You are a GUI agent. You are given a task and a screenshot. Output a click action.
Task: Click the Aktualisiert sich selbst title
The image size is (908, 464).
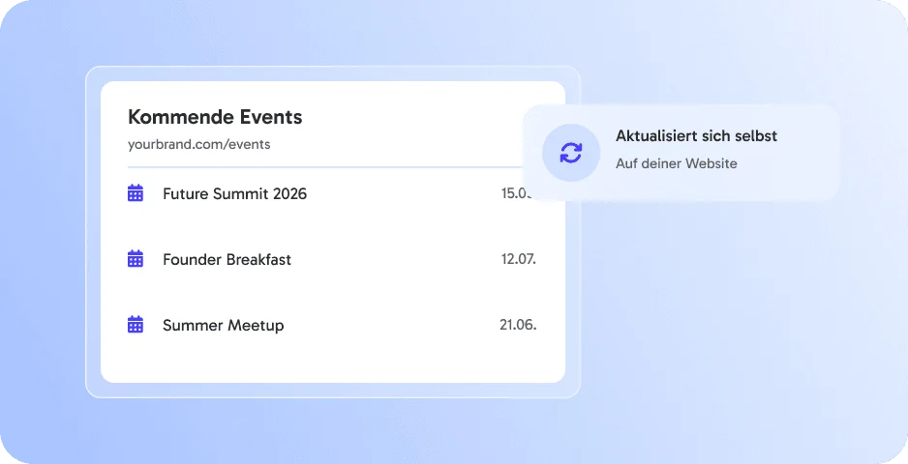coord(696,136)
